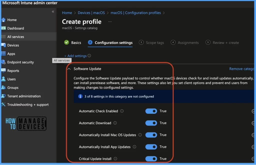The width and height of the screenshot is (256, 165).
Task: Toggle the Critical Update Install switch
Action: tap(151, 159)
